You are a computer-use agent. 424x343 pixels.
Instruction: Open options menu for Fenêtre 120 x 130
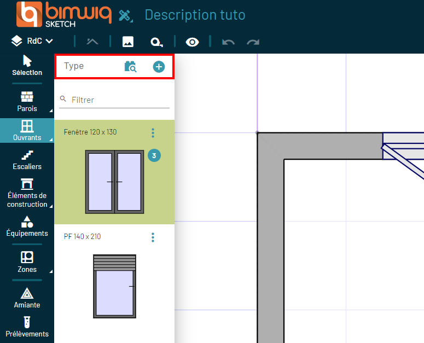tap(153, 133)
